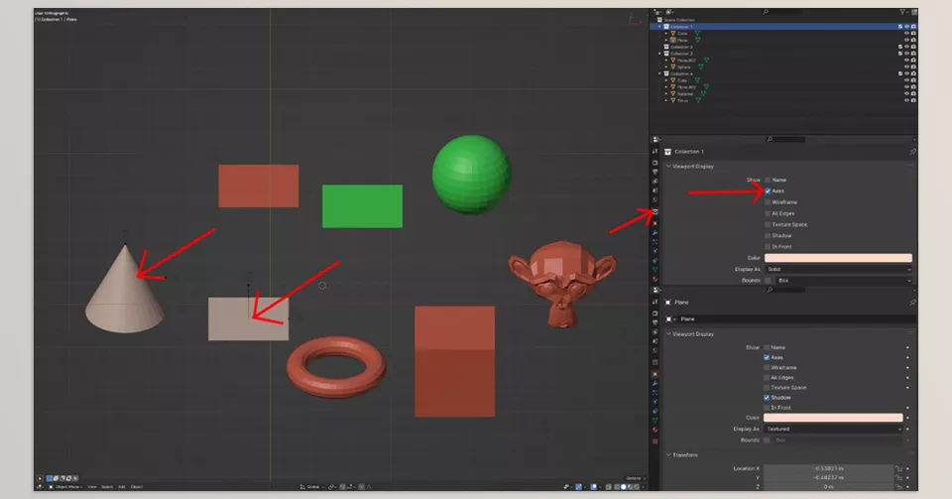Expand Plane.001 object in outliner
The height and width of the screenshot is (499, 952).
pos(666,61)
